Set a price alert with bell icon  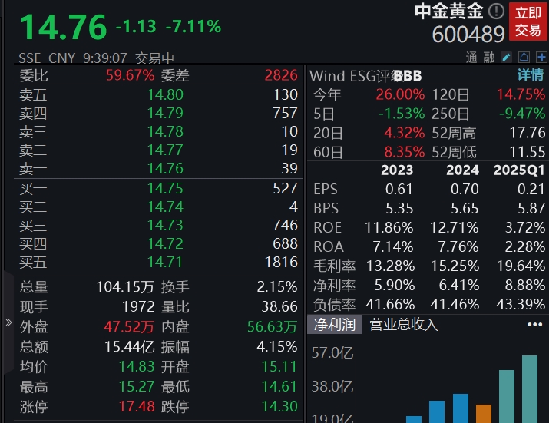[524, 58]
